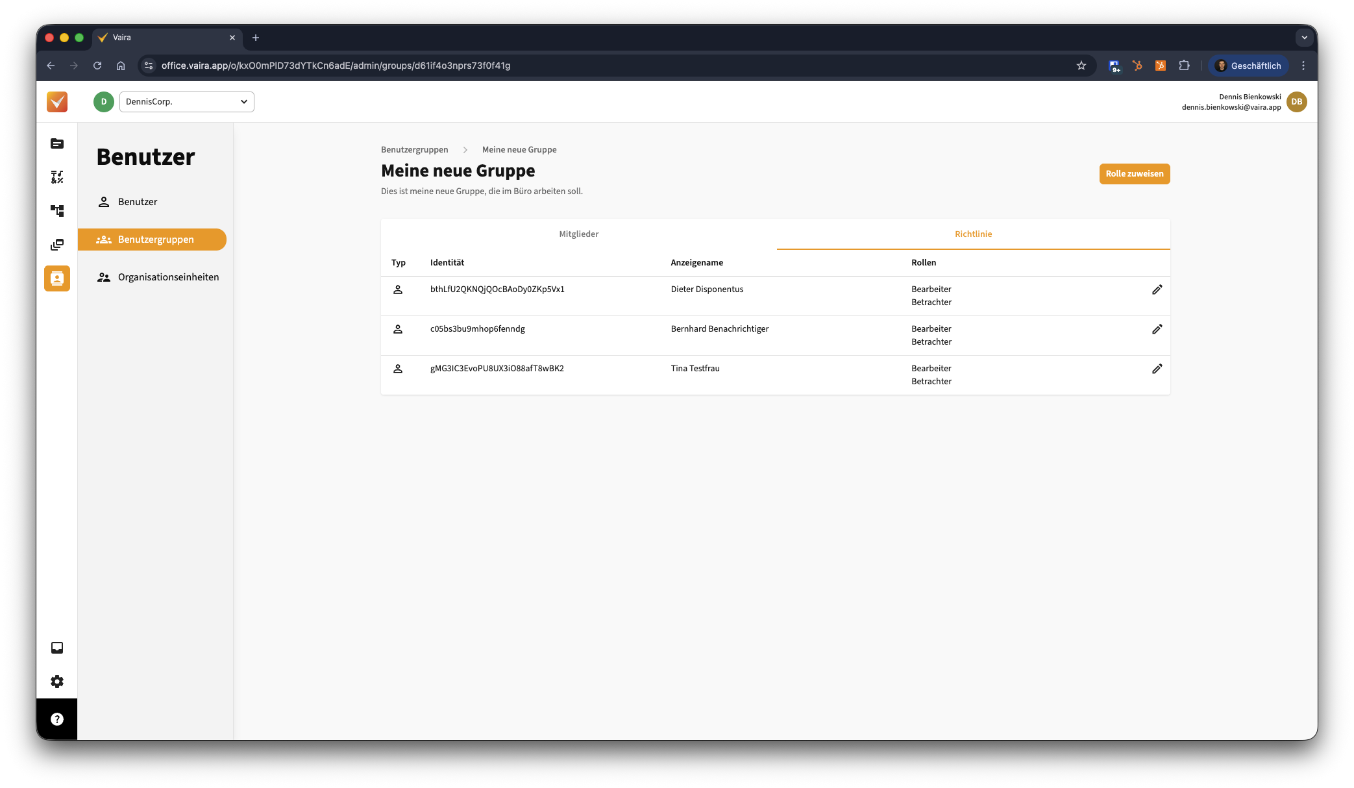Open settings gear icon in sidebar
1354x788 pixels.
coord(57,682)
